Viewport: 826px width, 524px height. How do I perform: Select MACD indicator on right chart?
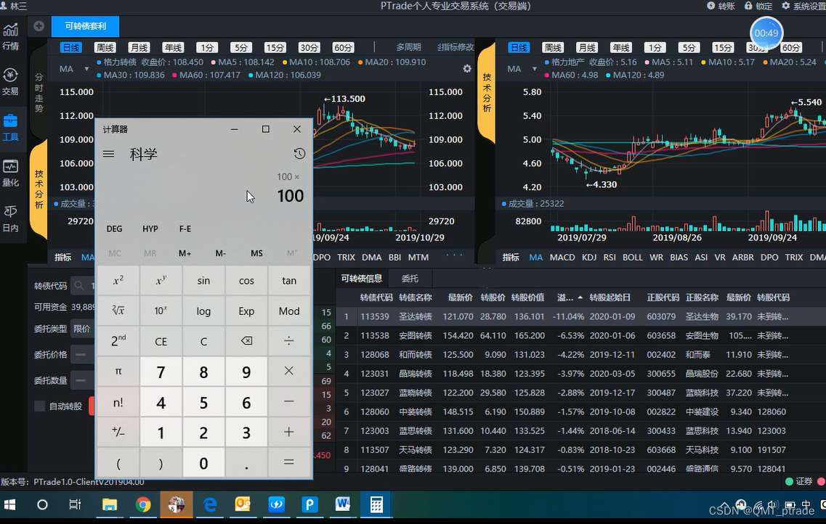coord(562,257)
